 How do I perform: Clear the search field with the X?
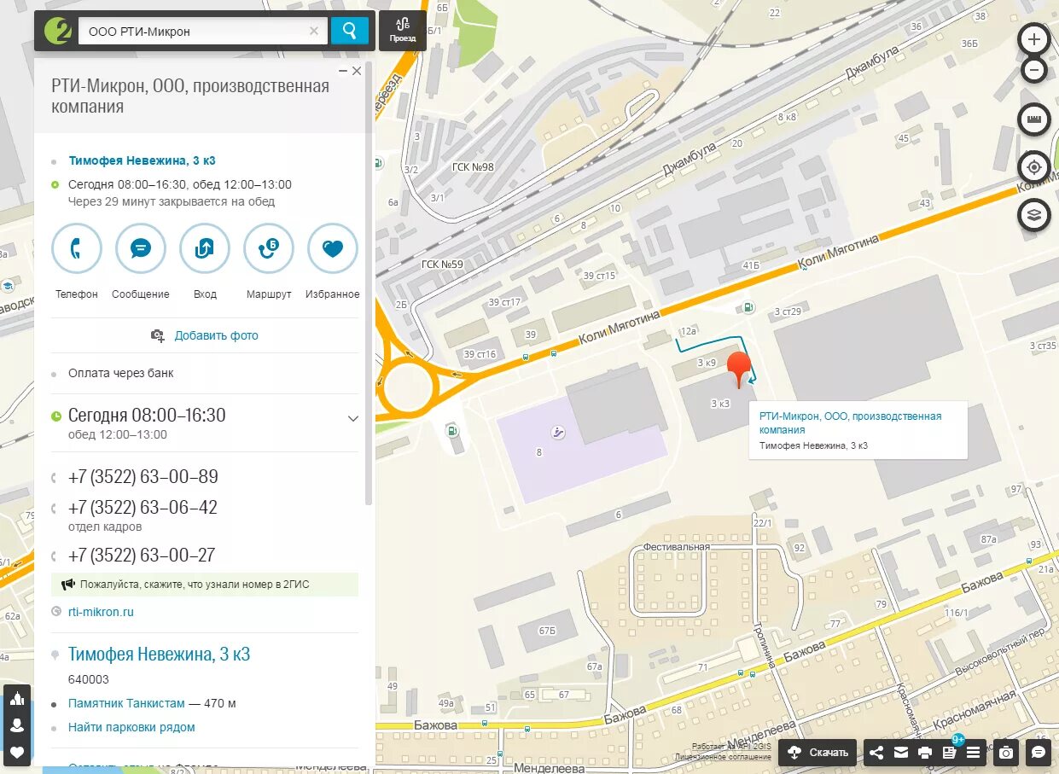pos(313,31)
